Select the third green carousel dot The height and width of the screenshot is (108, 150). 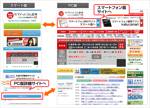pyautogui.click(x=18, y=67)
